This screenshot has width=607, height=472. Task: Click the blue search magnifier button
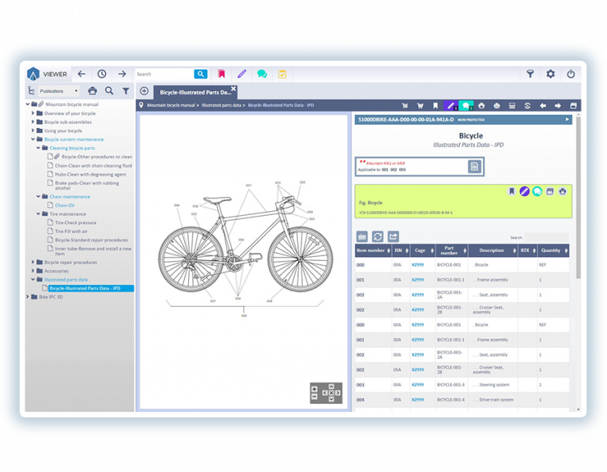click(x=201, y=74)
